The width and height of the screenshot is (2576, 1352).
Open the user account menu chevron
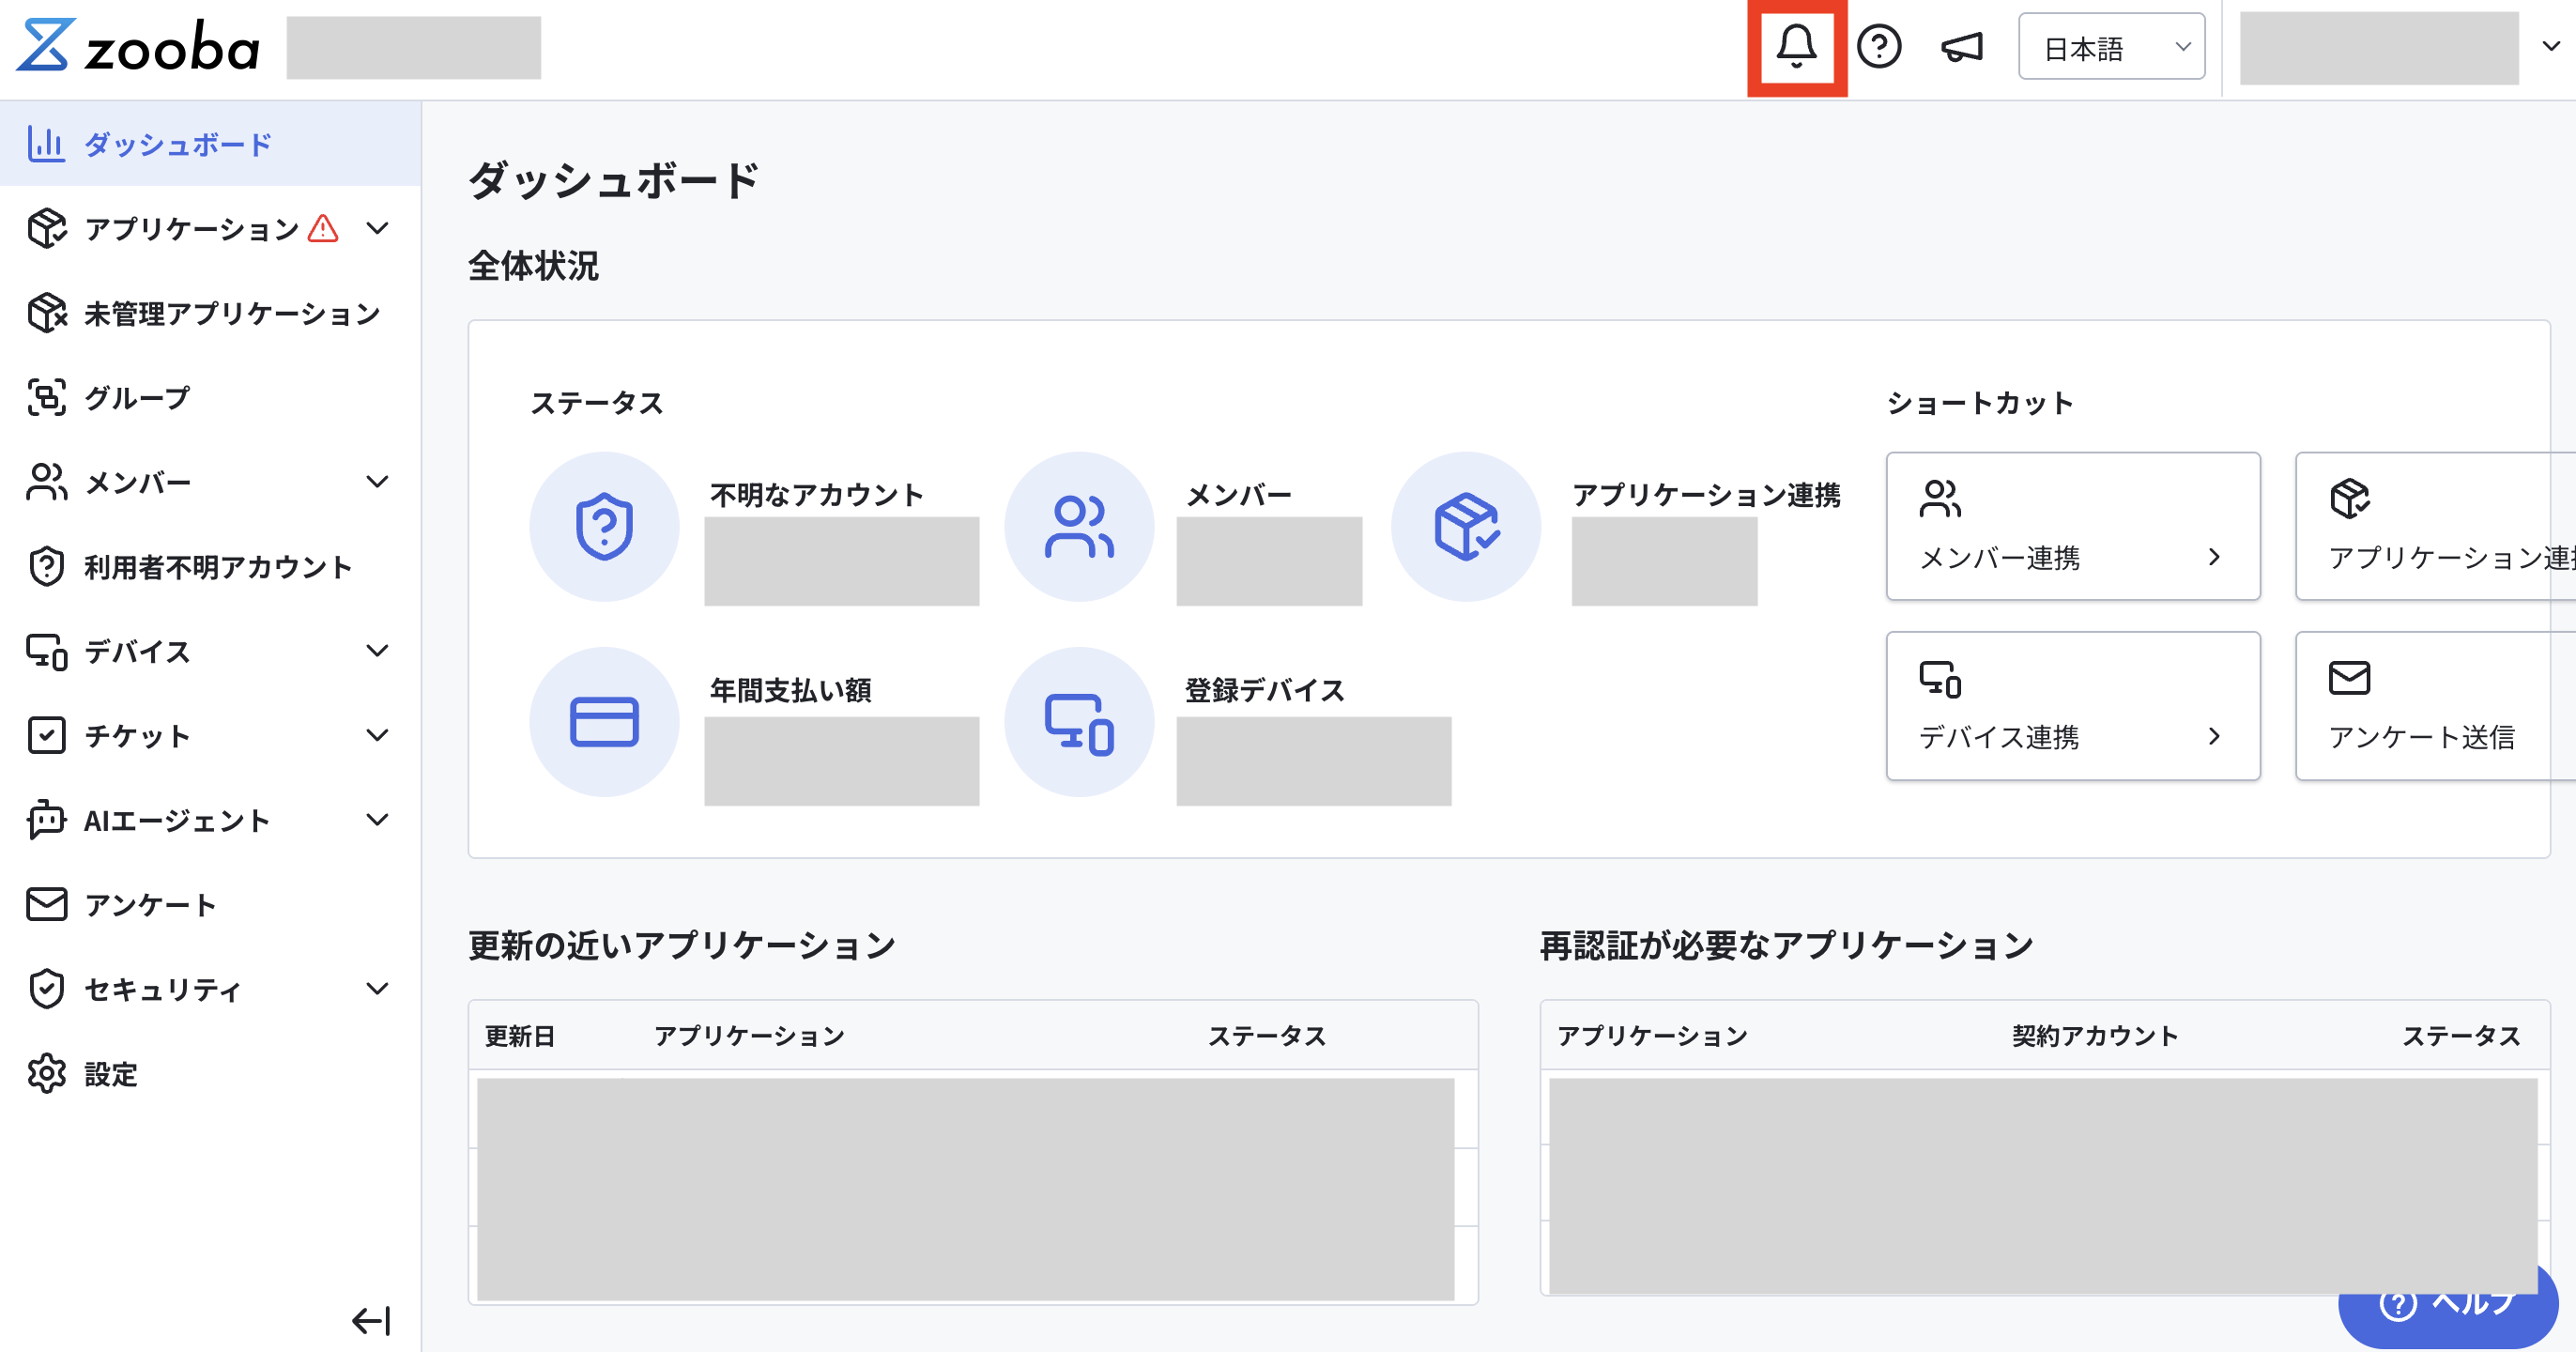click(x=2552, y=46)
